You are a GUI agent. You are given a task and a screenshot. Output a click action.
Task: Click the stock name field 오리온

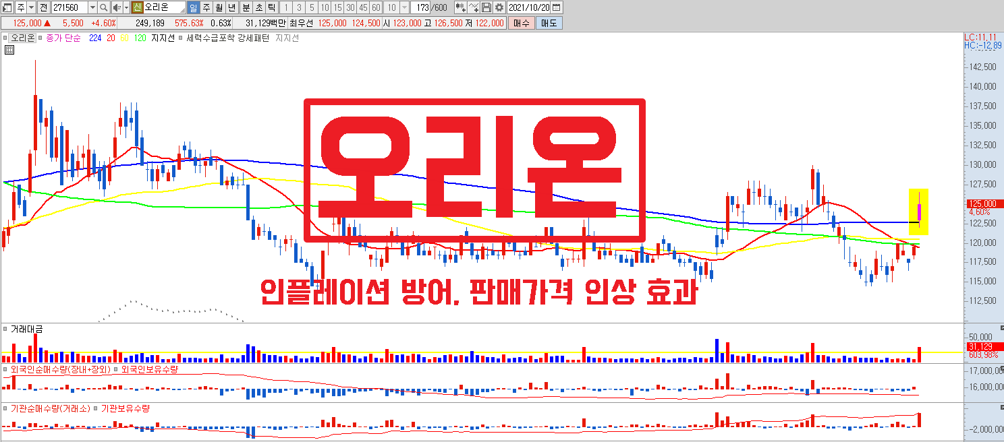(x=165, y=7)
